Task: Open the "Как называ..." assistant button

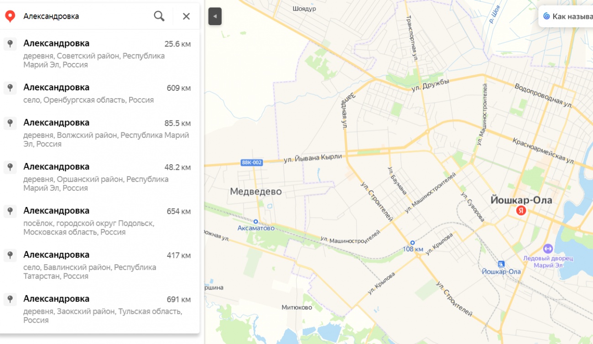Action: click(x=566, y=16)
